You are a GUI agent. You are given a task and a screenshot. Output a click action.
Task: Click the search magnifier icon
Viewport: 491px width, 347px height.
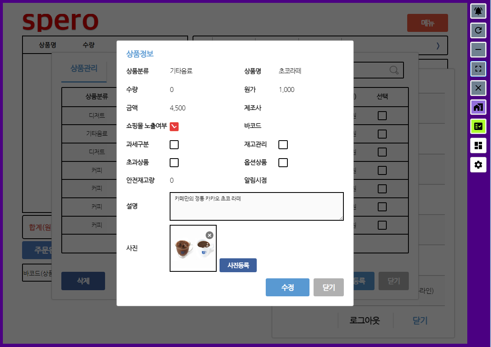(394, 70)
